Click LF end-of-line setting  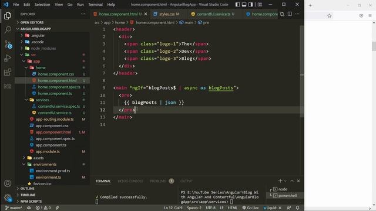click(x=221, y=207)
